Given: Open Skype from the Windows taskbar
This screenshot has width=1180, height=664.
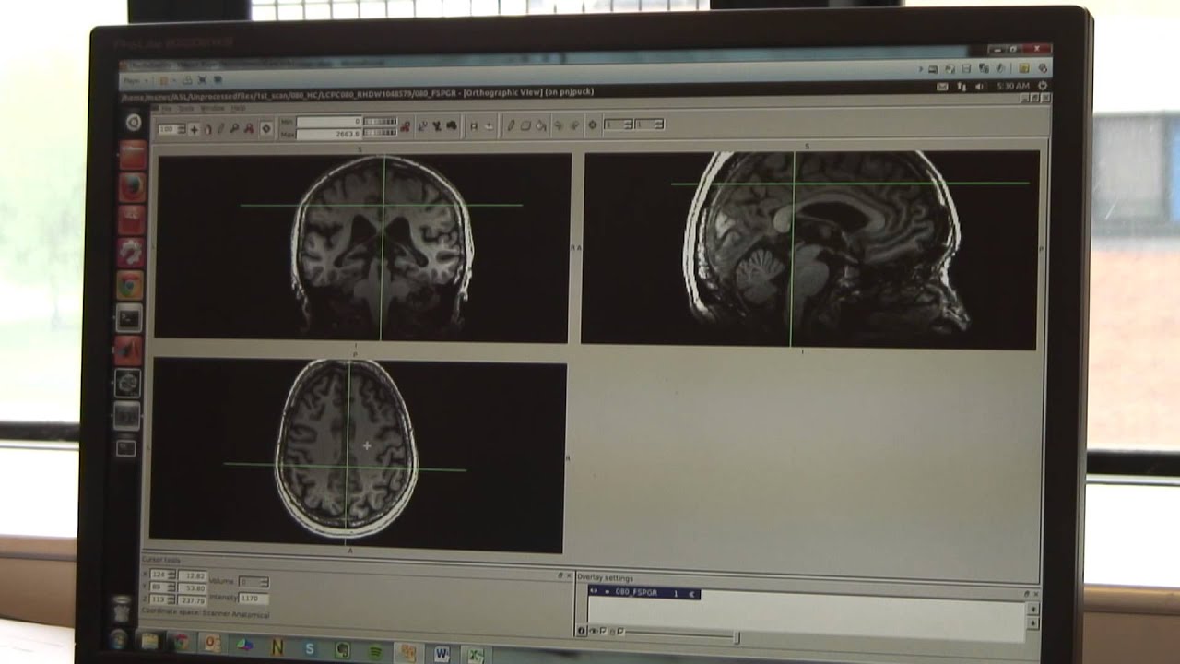Looking at the screenshot, I should (x=310, y=648).
